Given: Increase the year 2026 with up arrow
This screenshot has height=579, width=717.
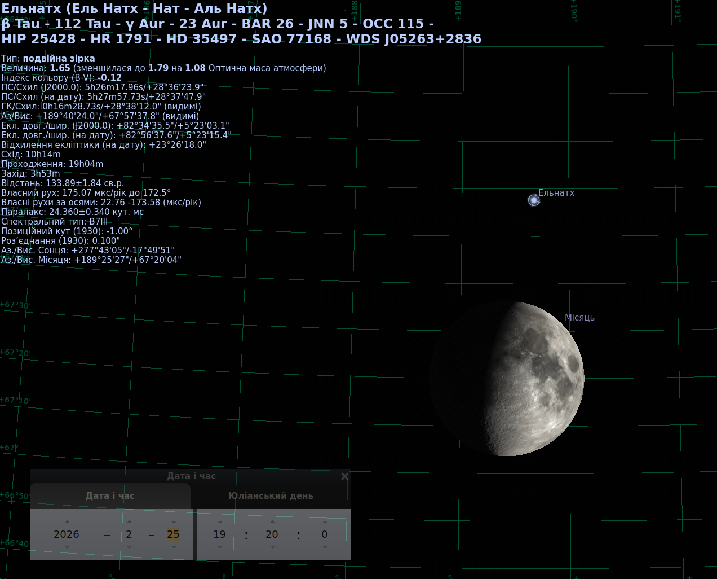Looking at the screenshot, I should [67, 522].
